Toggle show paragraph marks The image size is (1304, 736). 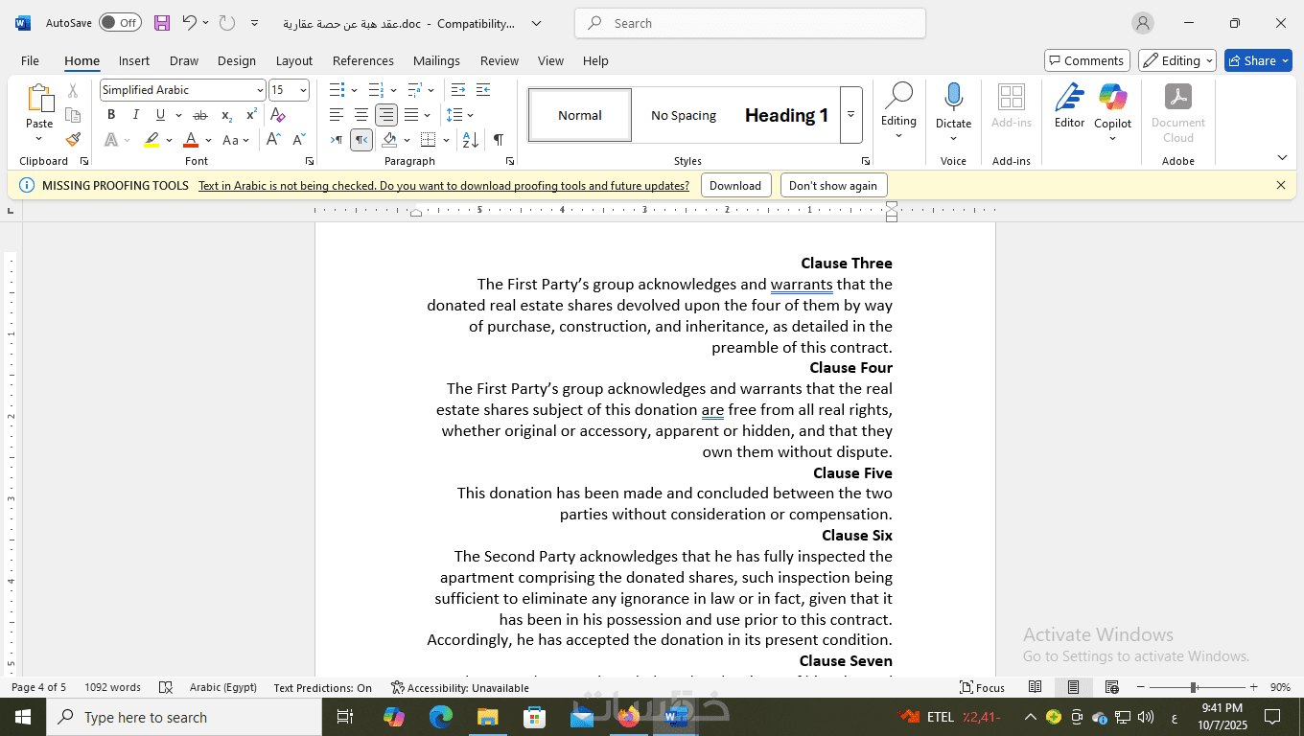[x=499, y=140]
